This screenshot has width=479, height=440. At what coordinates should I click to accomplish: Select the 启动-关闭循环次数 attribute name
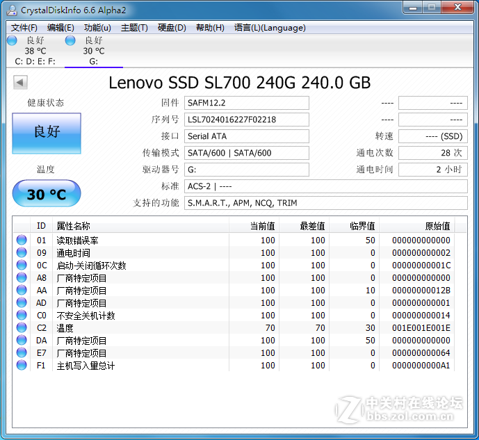[91, 266]
